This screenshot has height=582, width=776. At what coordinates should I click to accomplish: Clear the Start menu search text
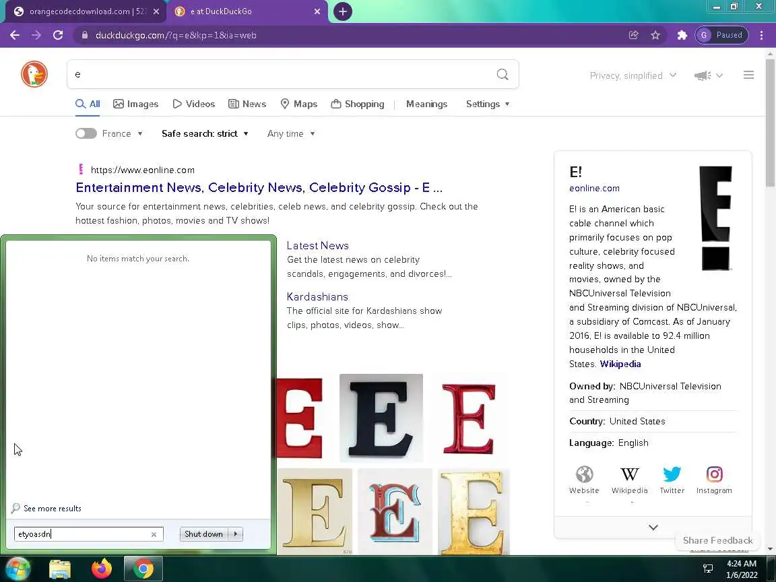(154, 534)
